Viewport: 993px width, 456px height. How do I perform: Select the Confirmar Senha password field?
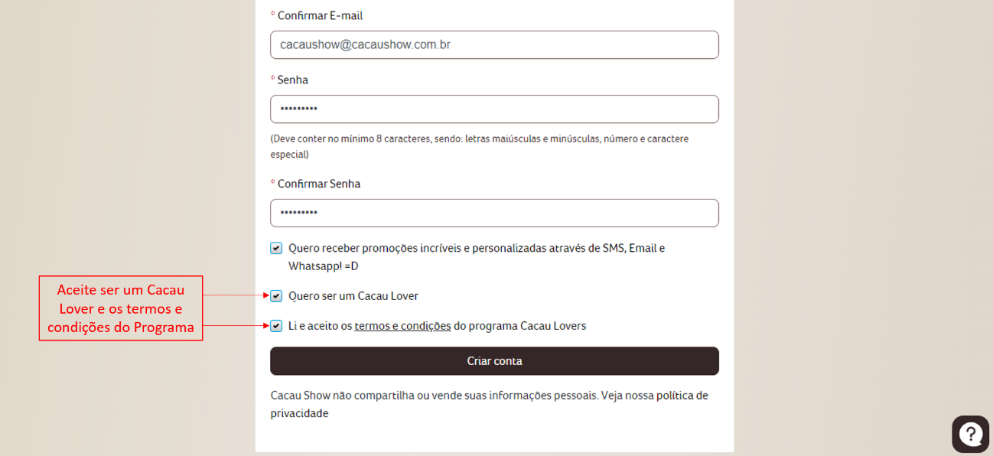494,213
